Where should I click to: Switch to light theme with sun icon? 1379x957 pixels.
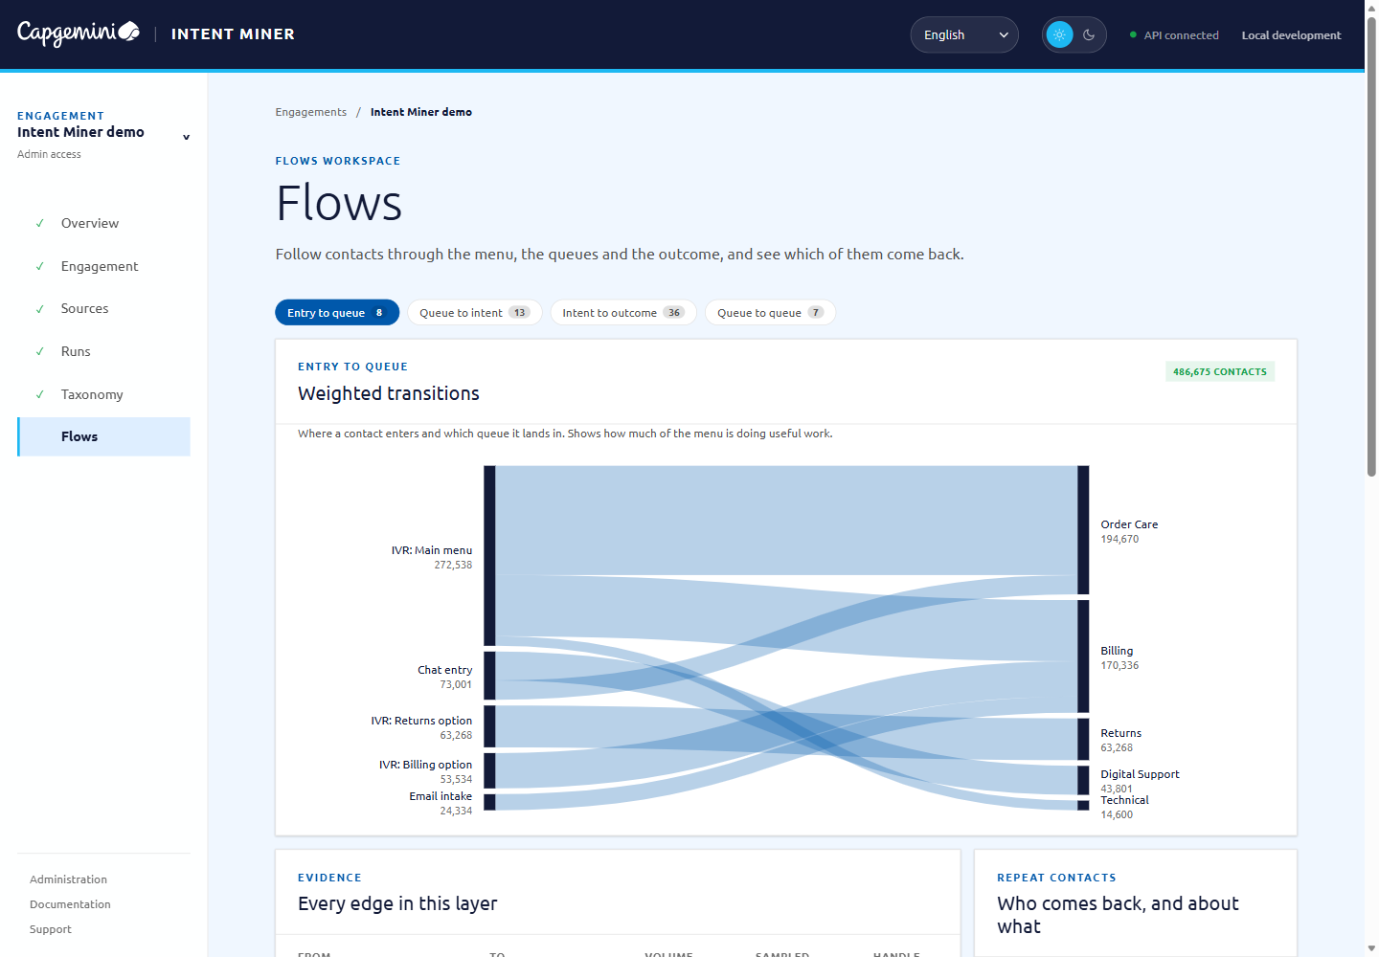click(1059, 34)
